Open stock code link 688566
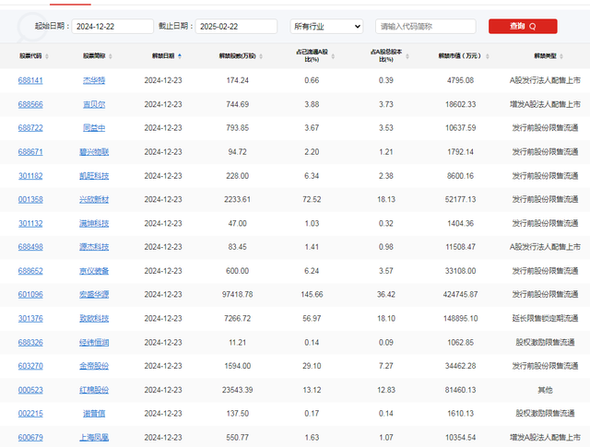Screen dimensions: 590x447 [x=30, y=104]
